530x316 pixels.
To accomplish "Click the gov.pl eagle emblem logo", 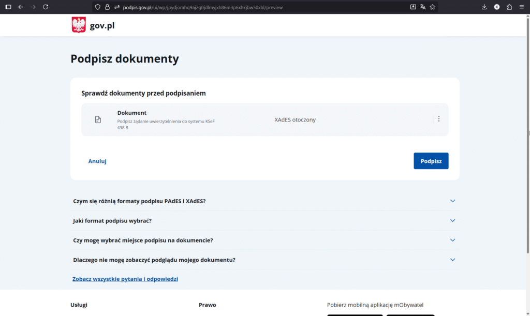I will [79, 25].
